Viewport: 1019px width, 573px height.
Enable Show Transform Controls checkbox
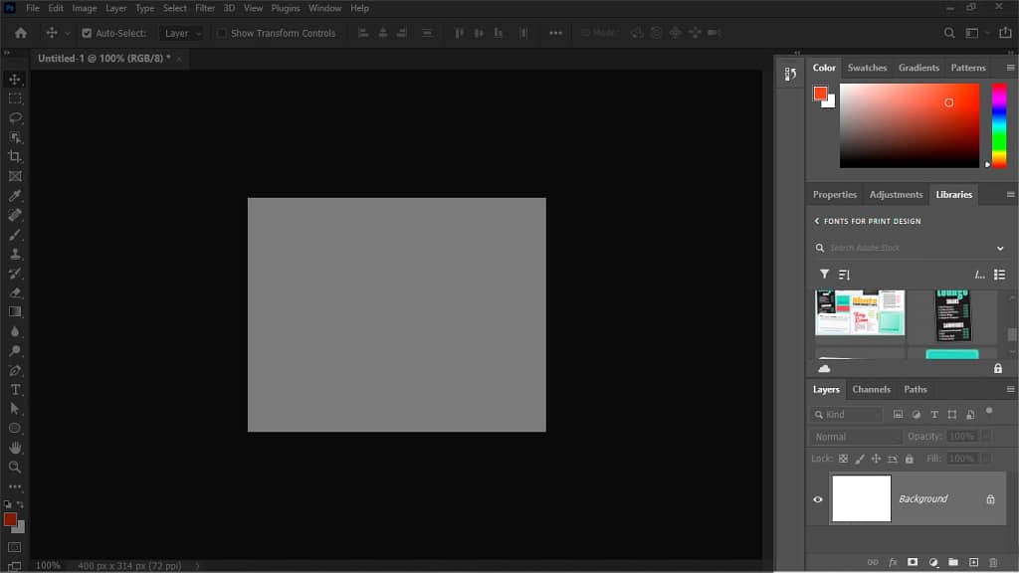coord(222,33)
